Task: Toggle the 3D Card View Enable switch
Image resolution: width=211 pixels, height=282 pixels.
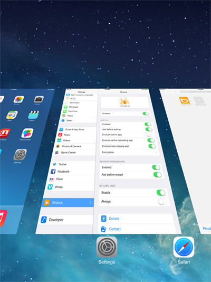Action: (x=161, y=193)
